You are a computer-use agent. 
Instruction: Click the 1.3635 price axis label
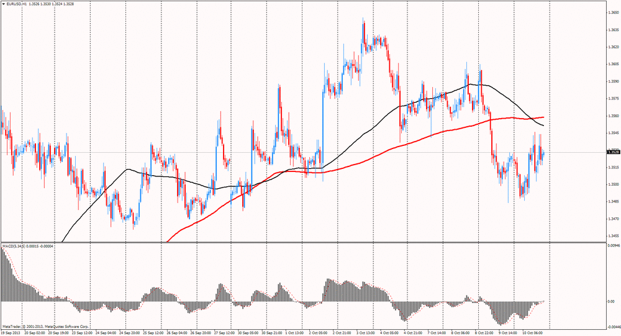pyautogui.click(x=613, y=30)
